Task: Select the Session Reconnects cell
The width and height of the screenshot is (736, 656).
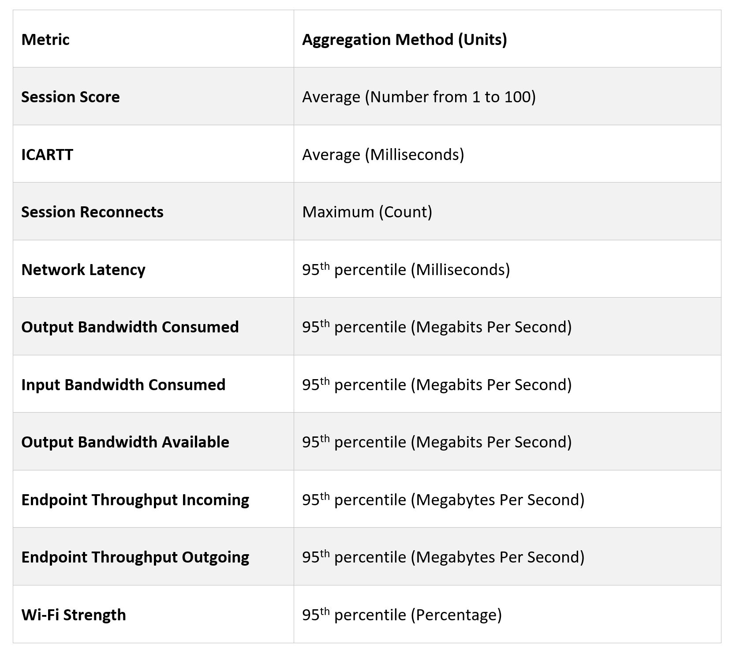Action: (x=92, y=212)
